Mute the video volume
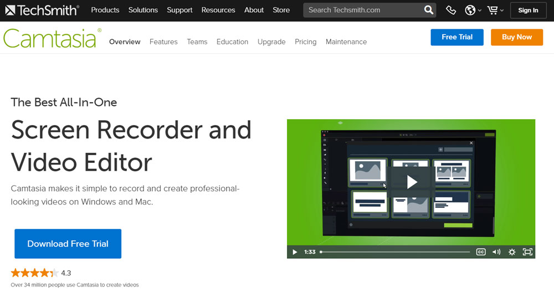554x302 pixels. point(496,252)
